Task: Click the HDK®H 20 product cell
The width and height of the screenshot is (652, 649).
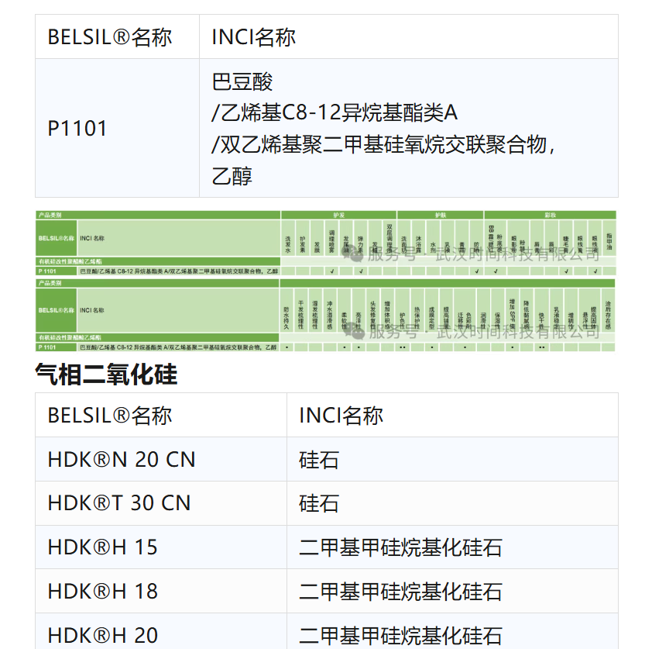Action: [103, 634]
